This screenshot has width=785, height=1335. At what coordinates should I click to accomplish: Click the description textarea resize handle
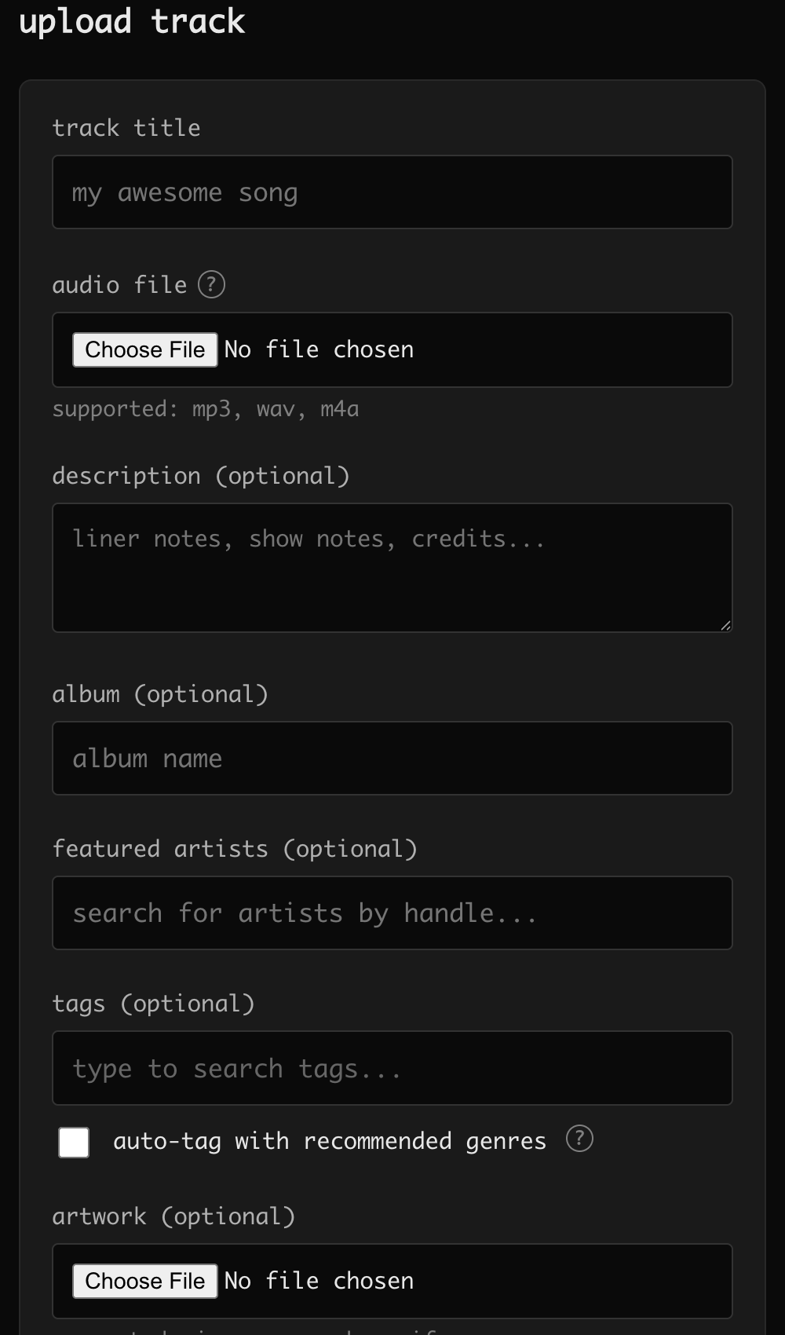click(726, 625)
